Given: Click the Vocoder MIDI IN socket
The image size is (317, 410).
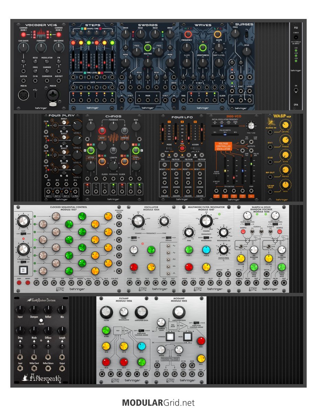Looking at the screenshot, I should (x=23, y=95).
